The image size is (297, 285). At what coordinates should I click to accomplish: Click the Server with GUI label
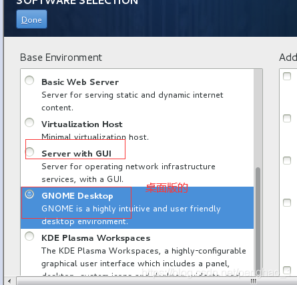pyautogui.click(x=76, y=154)
